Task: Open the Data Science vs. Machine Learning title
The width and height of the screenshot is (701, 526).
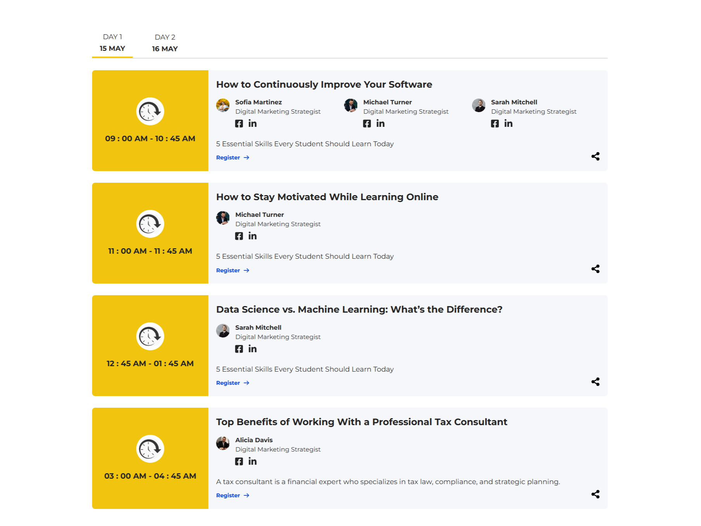Action: point(359,310)
